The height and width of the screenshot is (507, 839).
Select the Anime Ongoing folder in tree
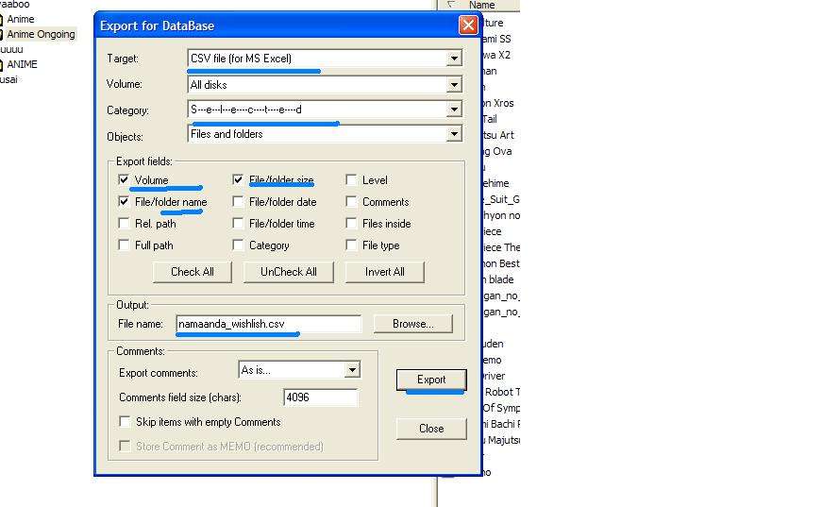42,34
